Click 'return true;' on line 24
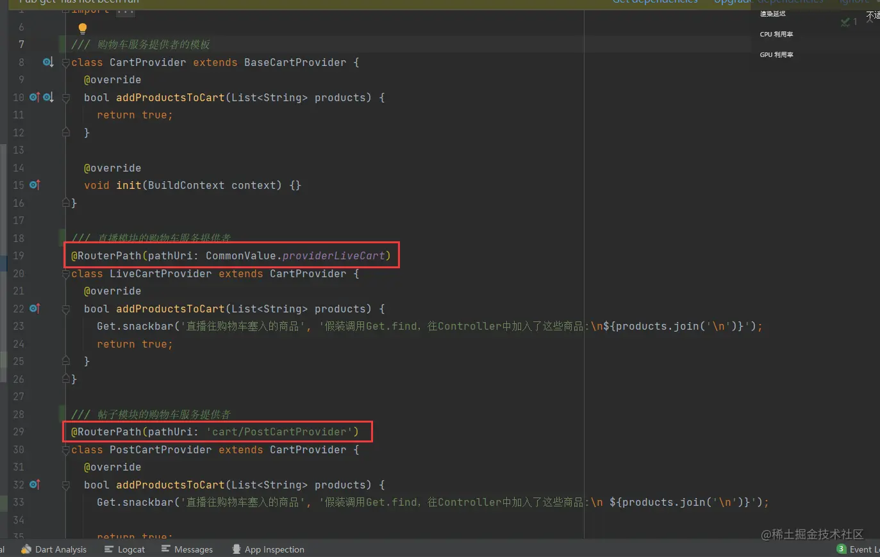The image size is (880, 557). coord(135,344)
